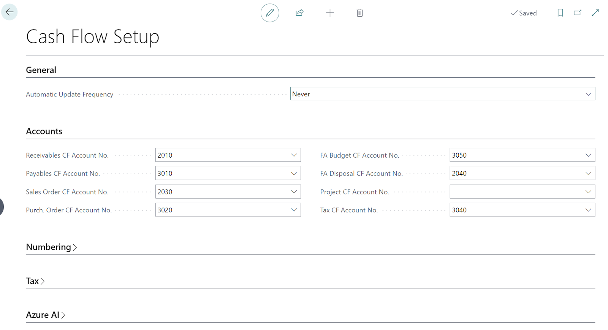Click the back arrow button

point(9,12)
